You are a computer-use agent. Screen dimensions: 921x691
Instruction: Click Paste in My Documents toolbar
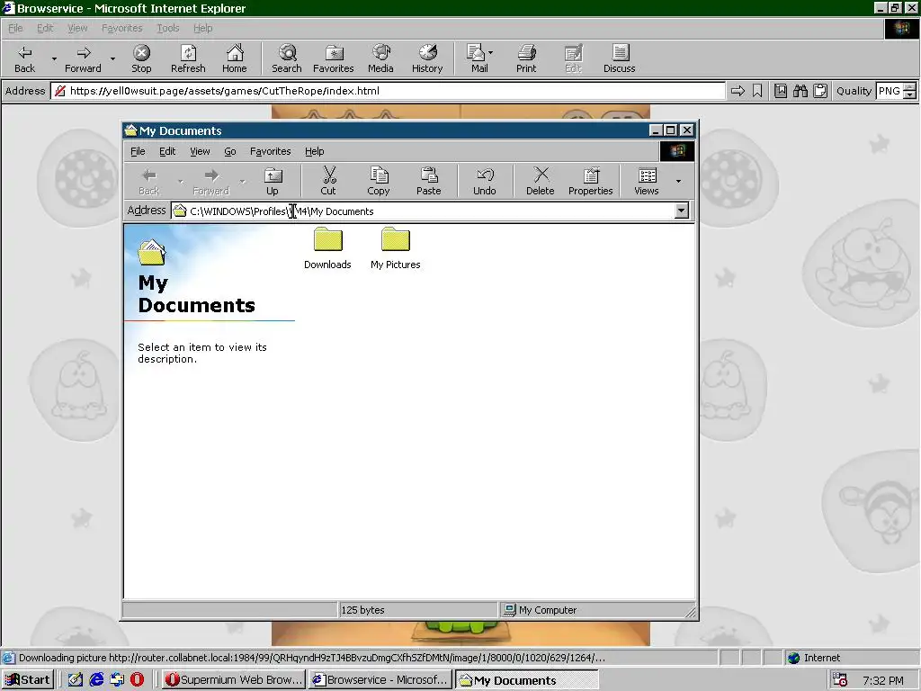429,181
